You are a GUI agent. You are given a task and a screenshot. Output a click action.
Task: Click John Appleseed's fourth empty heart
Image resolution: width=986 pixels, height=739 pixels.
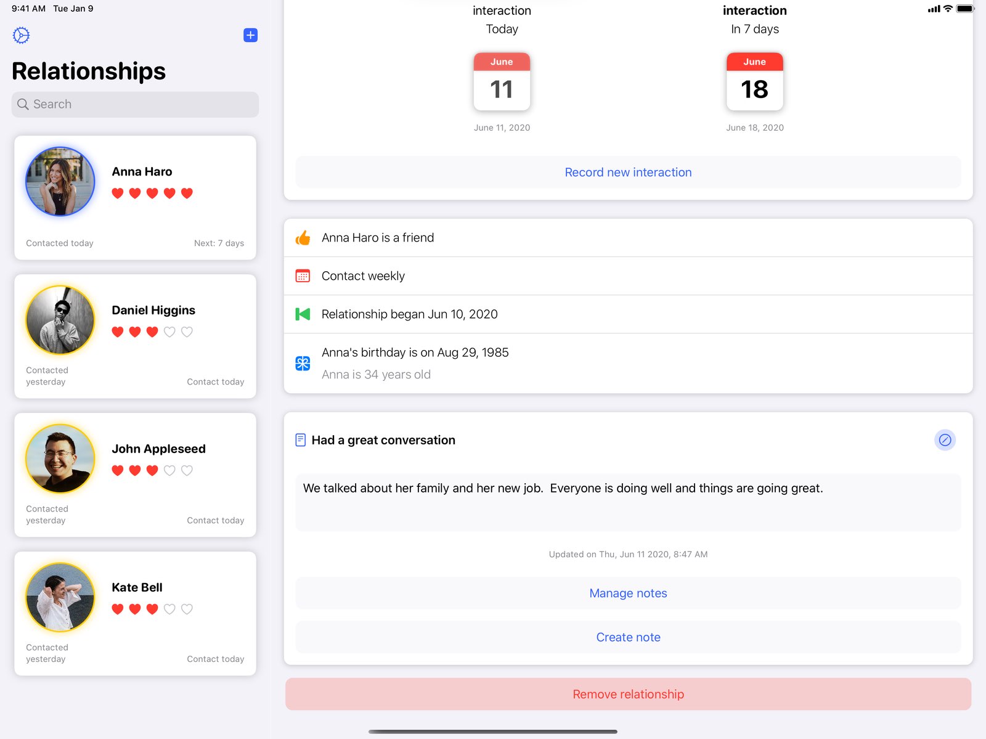[x=169, y=470]
